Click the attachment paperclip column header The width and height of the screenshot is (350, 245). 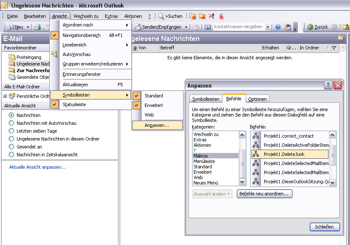(x=135, y=48)
